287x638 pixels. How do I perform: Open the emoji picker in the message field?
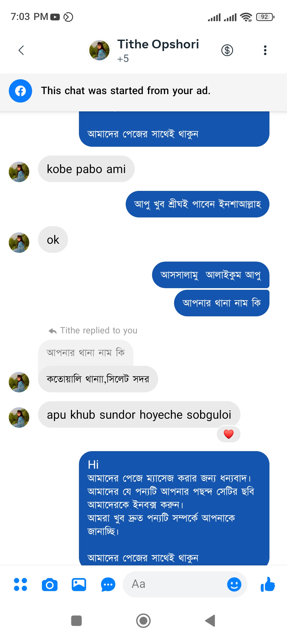pyautogui.click(x=234, y=584)
